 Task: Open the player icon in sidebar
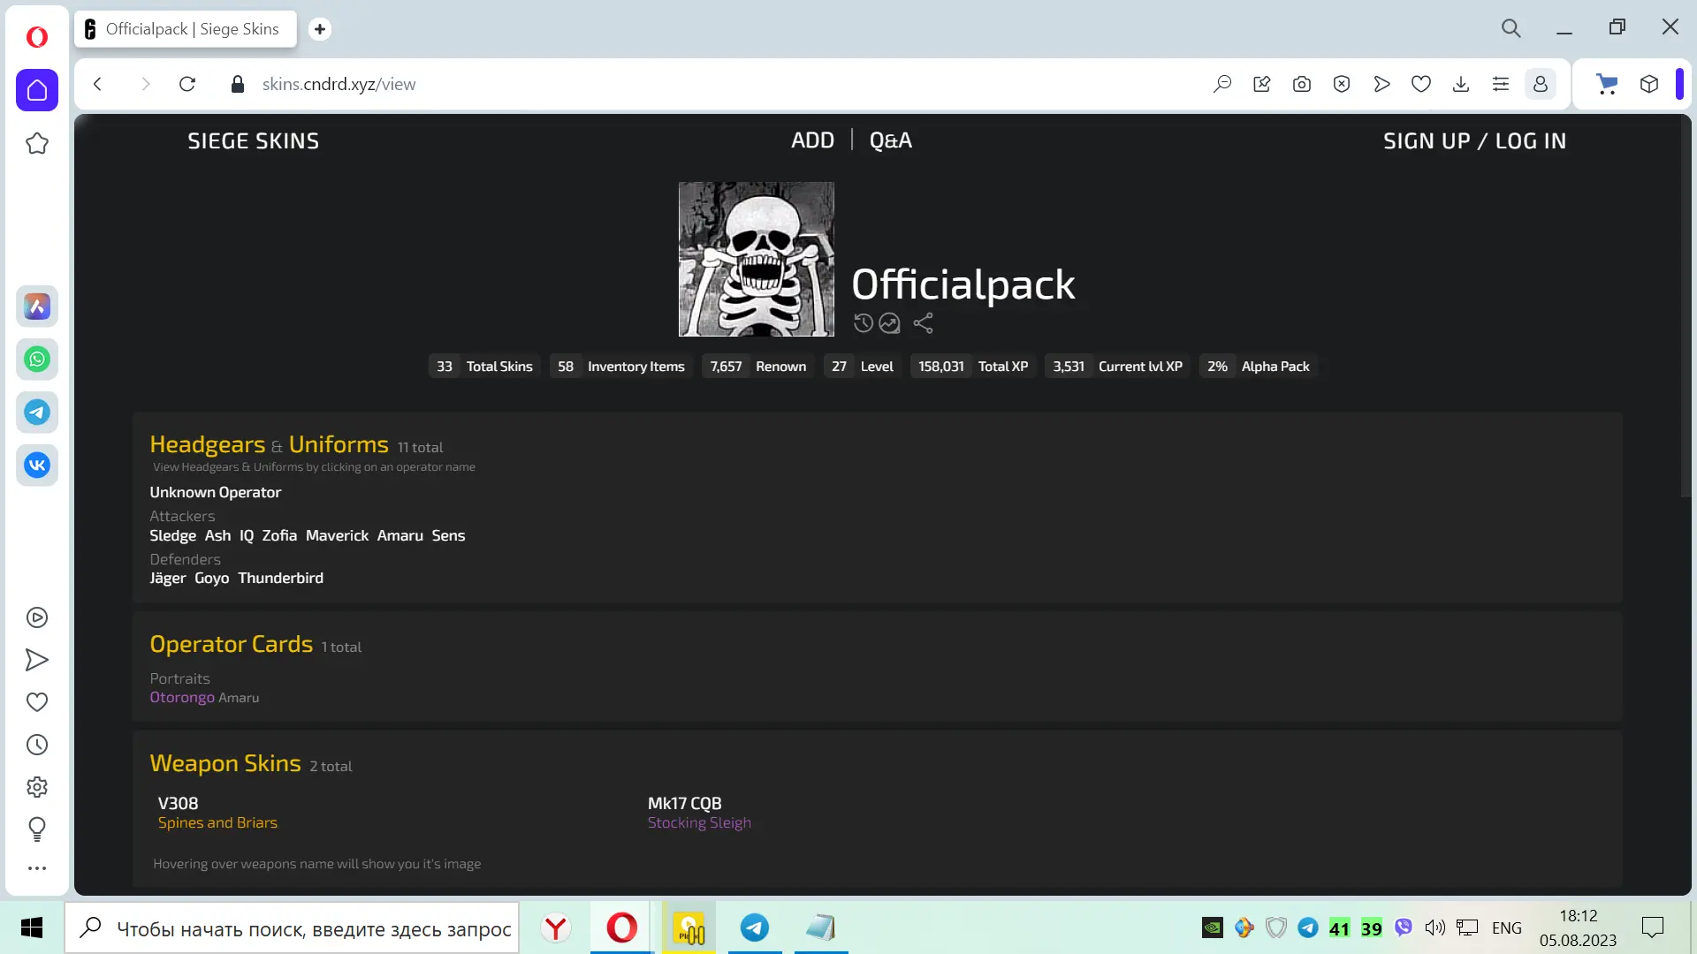(37, 617)
